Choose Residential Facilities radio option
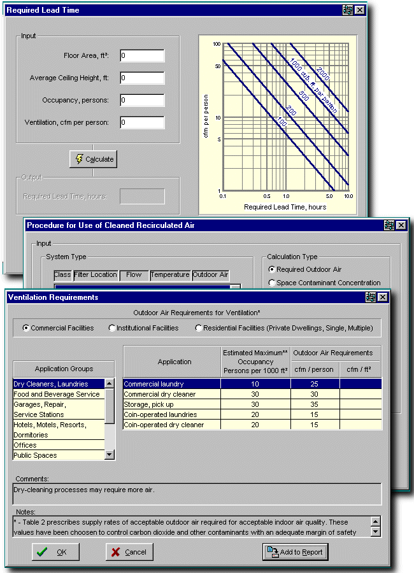 (199, 329)
